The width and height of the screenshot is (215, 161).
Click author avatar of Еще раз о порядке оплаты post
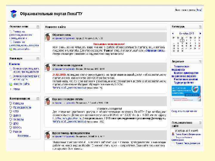point(48,101)
